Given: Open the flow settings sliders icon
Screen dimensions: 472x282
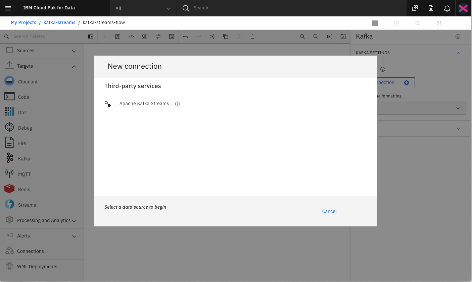Looking at the screenshot, I should pos(158,37).
